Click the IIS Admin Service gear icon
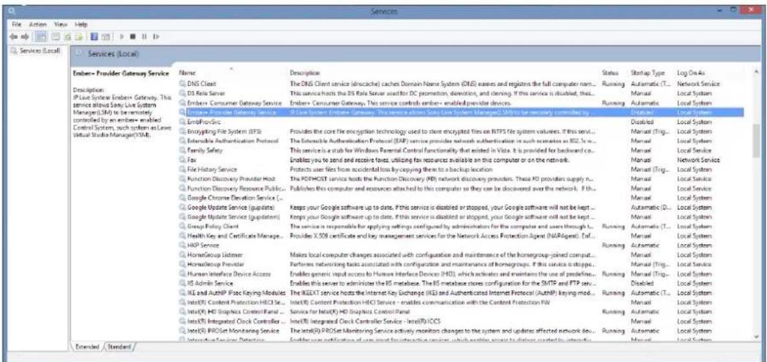Viewport: 767px width, 362px height. tap(183, 283)
